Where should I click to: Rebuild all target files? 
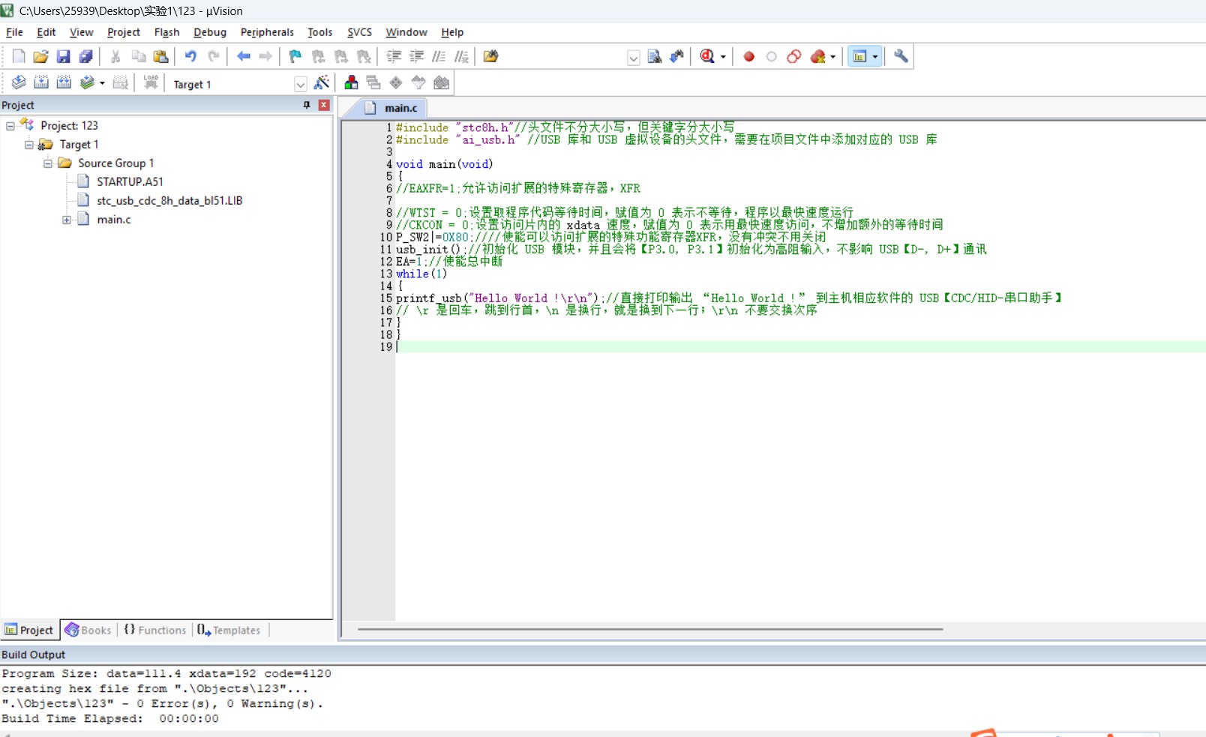[x=64, y=82]
